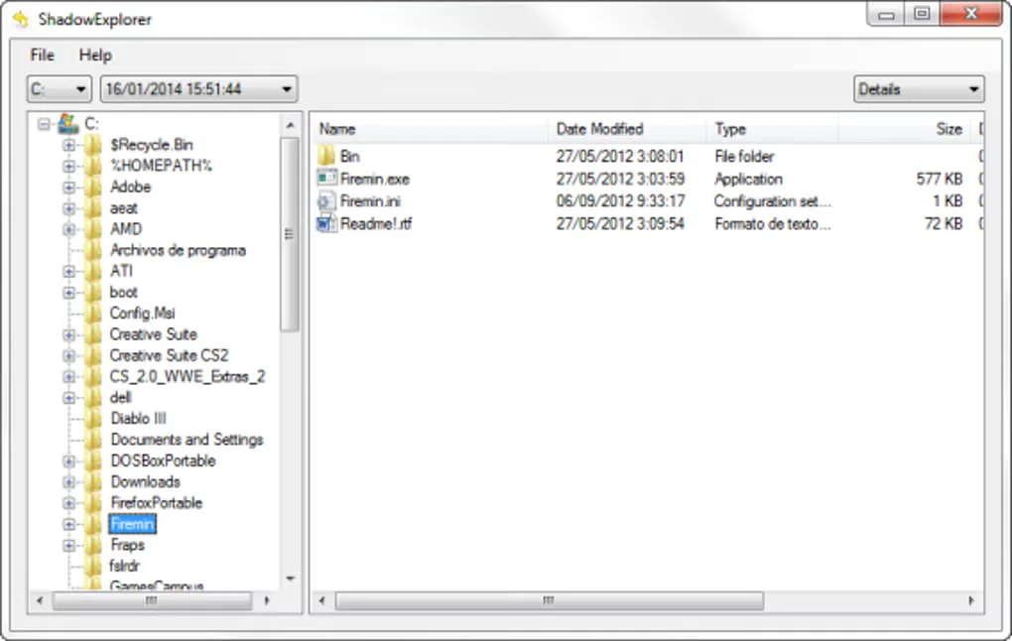Screen dimensions: 1012x641
Task: Select the highlighted Firemin tree item
Action: [132, 524]
